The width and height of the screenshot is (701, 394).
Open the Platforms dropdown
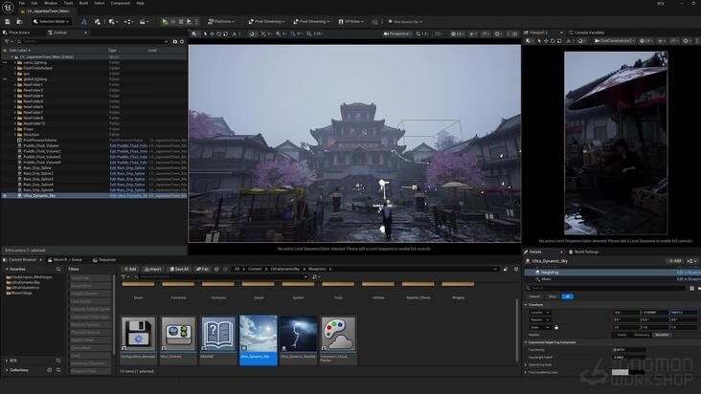coord(221,21)
